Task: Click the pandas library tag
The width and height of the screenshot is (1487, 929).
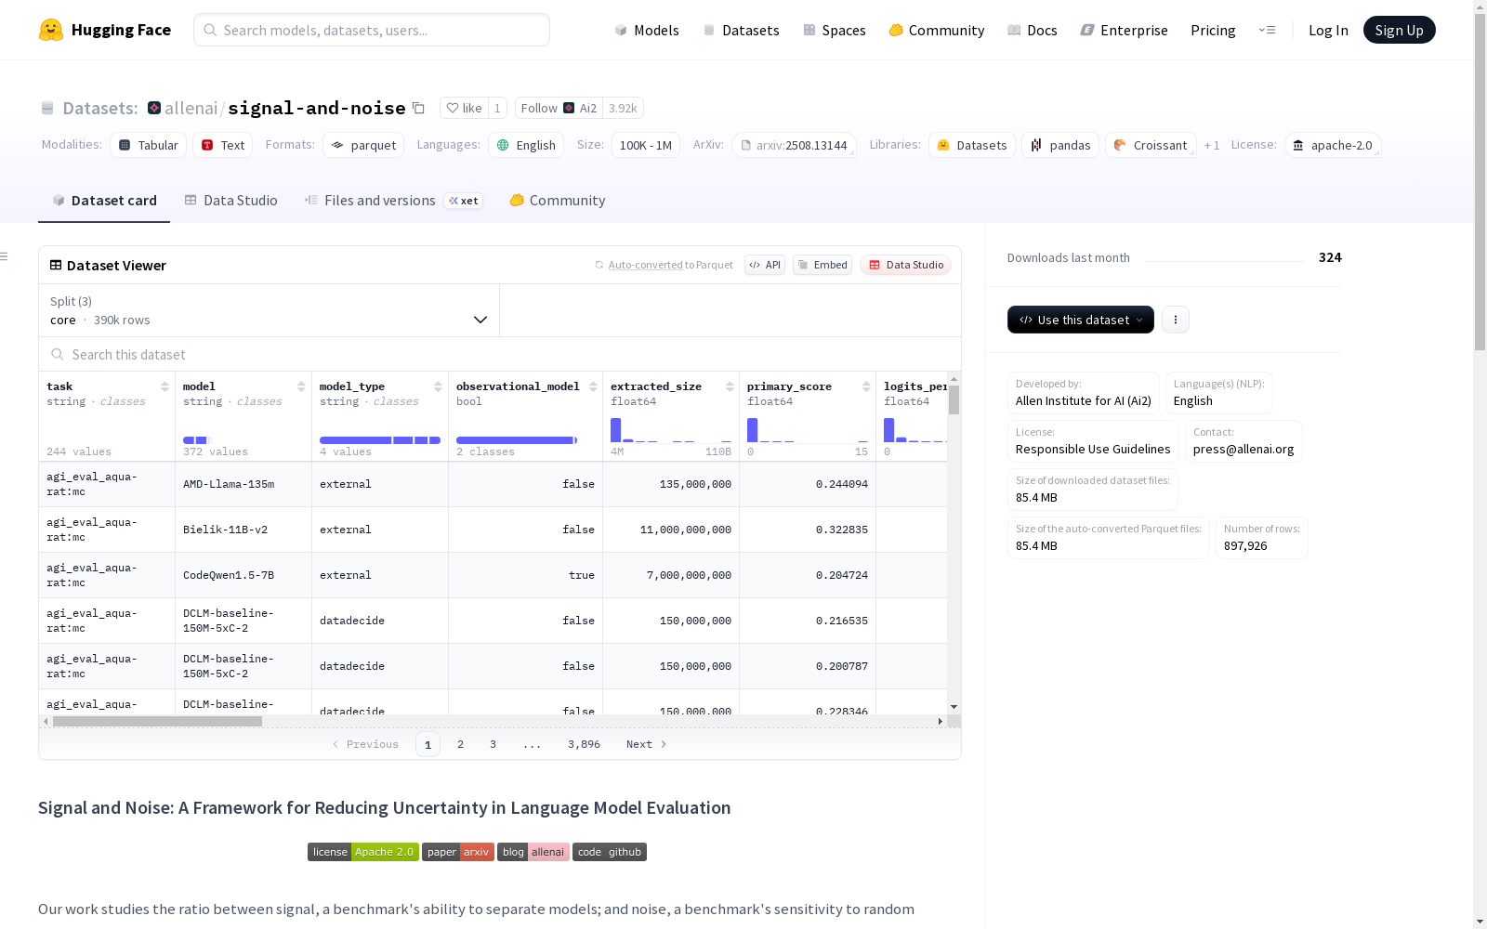Action: click(x=1060, y=145)
